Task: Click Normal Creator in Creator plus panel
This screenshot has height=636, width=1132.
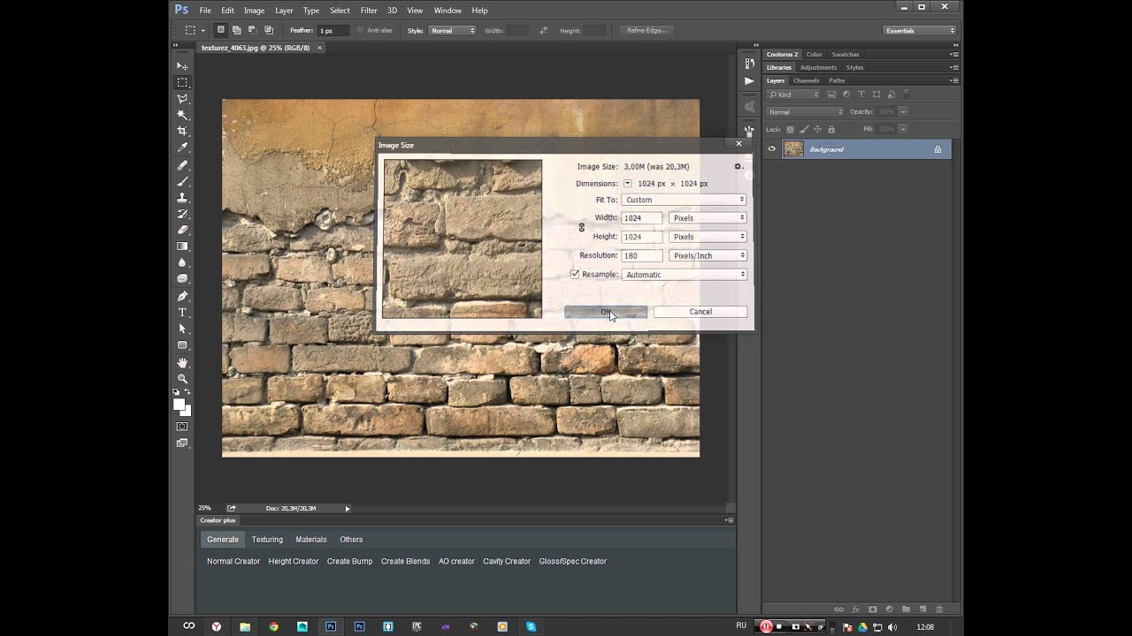Action: [x=233, y=561]
